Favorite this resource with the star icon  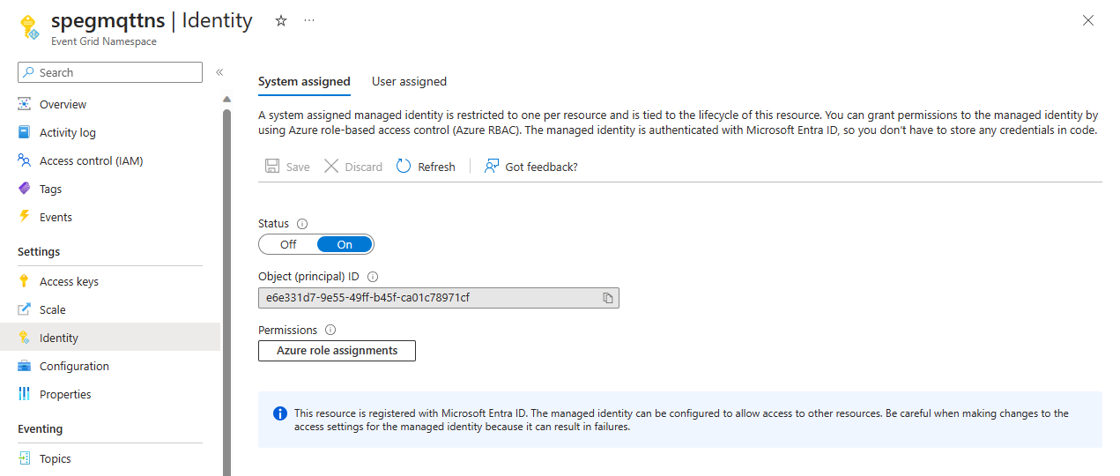(x=281, y=20)
